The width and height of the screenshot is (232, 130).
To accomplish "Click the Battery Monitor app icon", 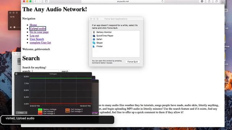I will click(94, 32).
